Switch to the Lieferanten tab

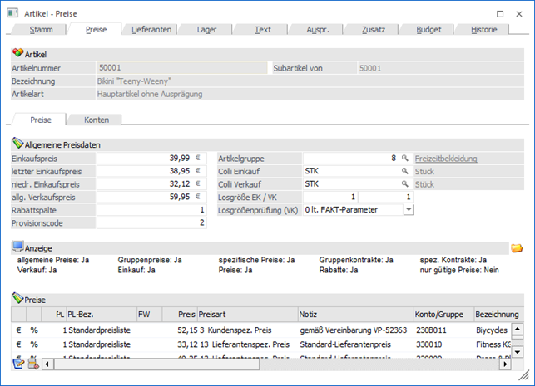[x=151, y=29]
